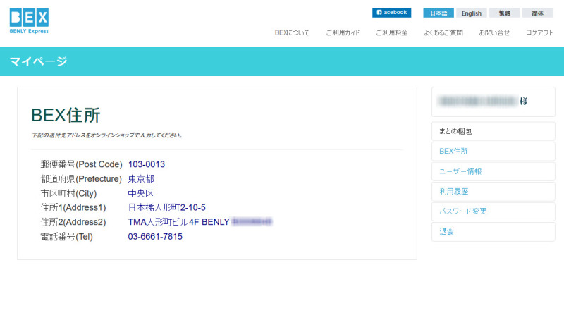Image resolution: width=564 pixels, height=320 pixels.
Task: Click the post code value 103-0013
Action: click(147, 164)
